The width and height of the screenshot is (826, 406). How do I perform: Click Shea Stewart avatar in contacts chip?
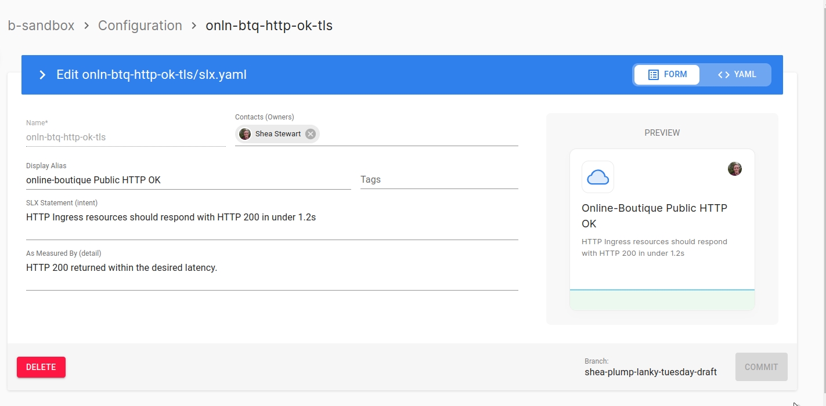coord(245,134)
